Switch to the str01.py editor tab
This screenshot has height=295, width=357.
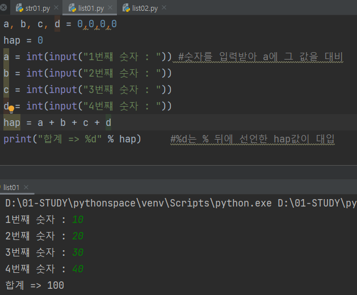(37, 8)
